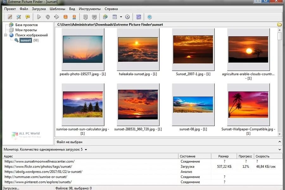The height and width of the screenshot is (190, 285).
Task: Click orange stop-all icon with arrows
Action: click(74, 17)
